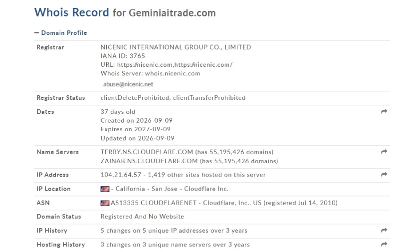Click the US flag in ASN row

click(x=105, y=203)
